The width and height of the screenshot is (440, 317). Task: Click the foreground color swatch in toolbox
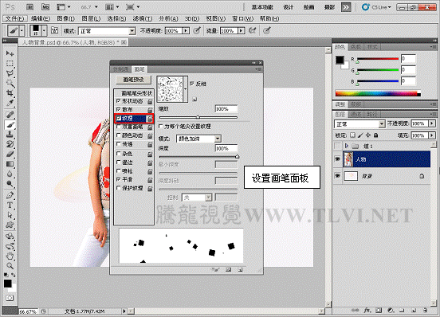pos(8,284)
